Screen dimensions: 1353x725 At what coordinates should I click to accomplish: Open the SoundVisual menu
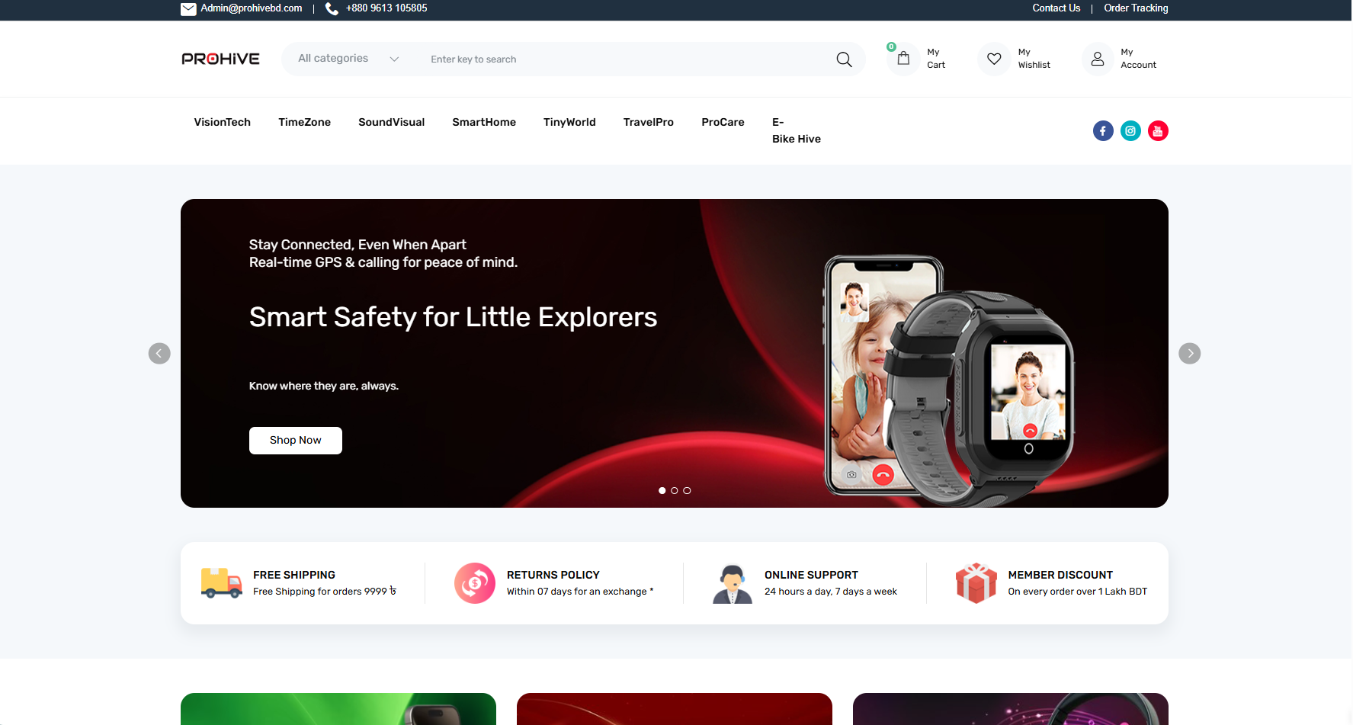pyautogui.click(x=392, y=122)
